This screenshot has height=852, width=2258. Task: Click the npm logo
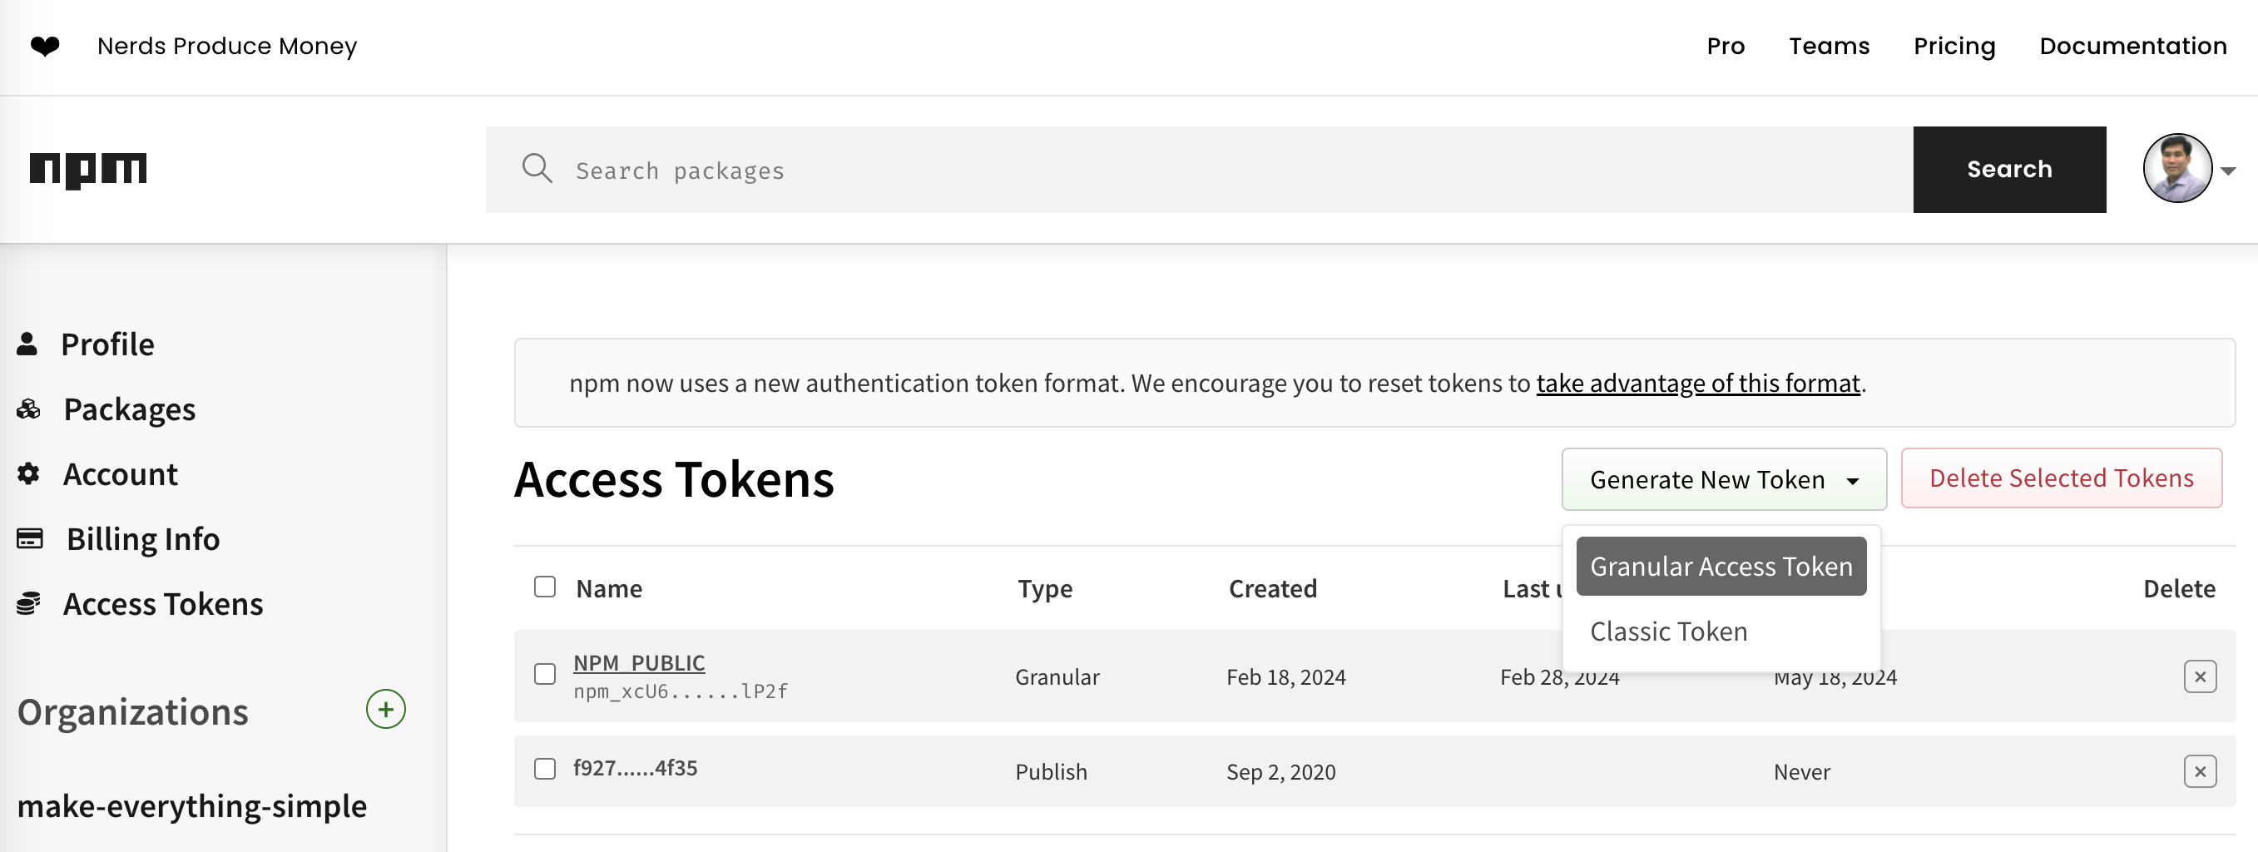click(x=87, y=170)
